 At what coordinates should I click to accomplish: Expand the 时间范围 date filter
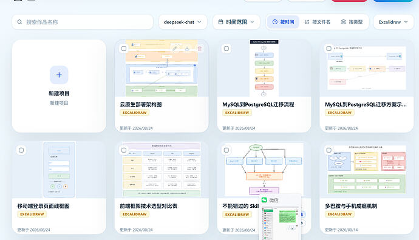tap(236, 22)
